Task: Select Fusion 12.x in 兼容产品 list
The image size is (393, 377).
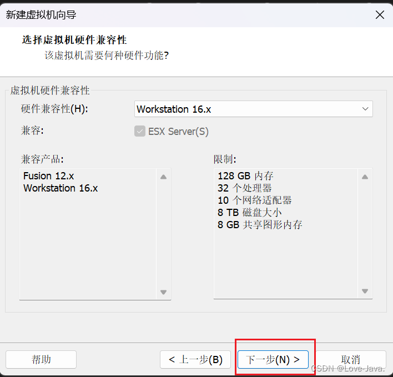Action: pos(49,176)
